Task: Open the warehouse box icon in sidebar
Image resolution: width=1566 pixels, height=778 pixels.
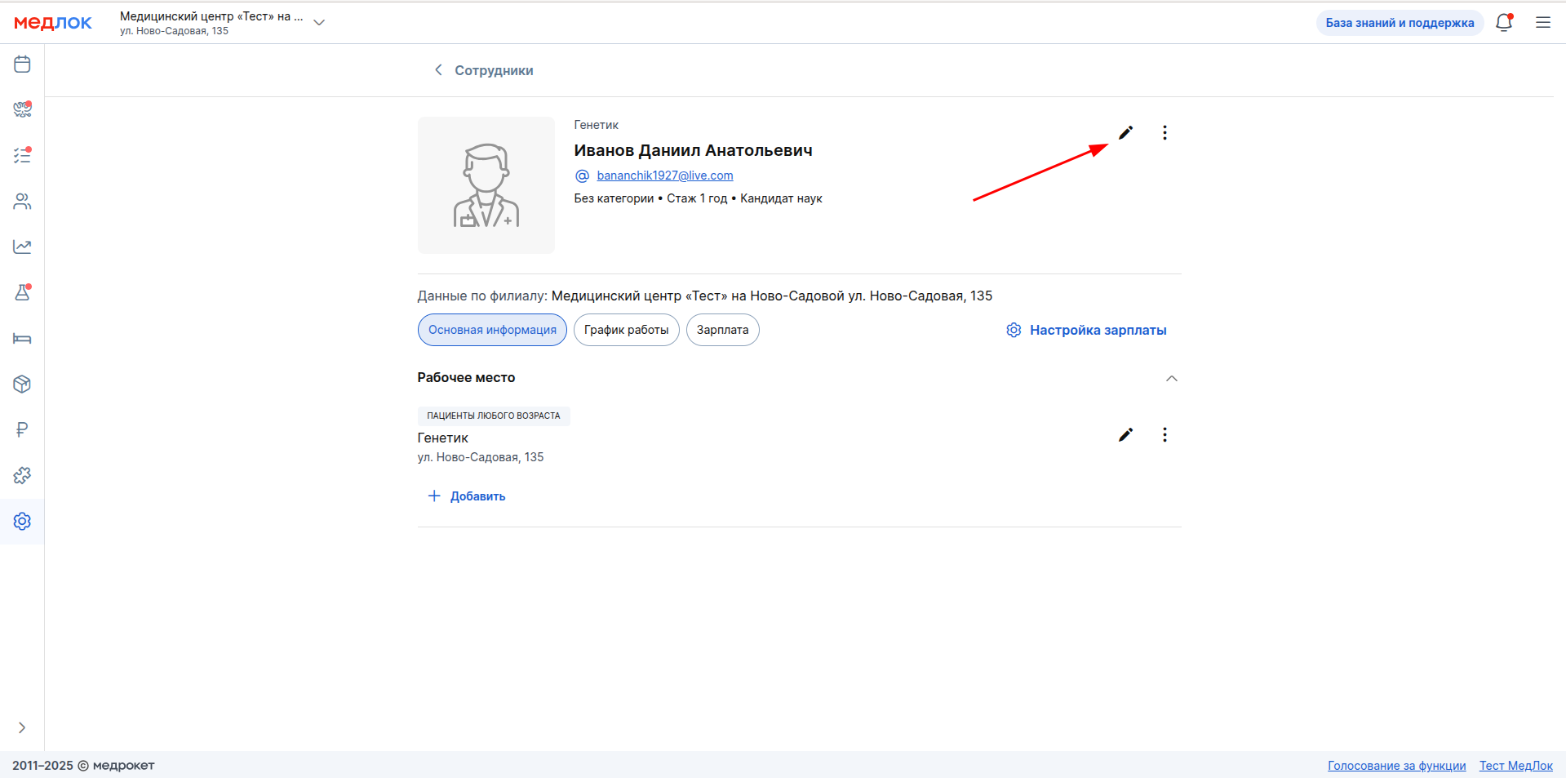Action: point(22,384)
